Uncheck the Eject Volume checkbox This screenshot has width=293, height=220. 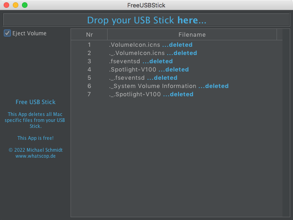point(7,33)
